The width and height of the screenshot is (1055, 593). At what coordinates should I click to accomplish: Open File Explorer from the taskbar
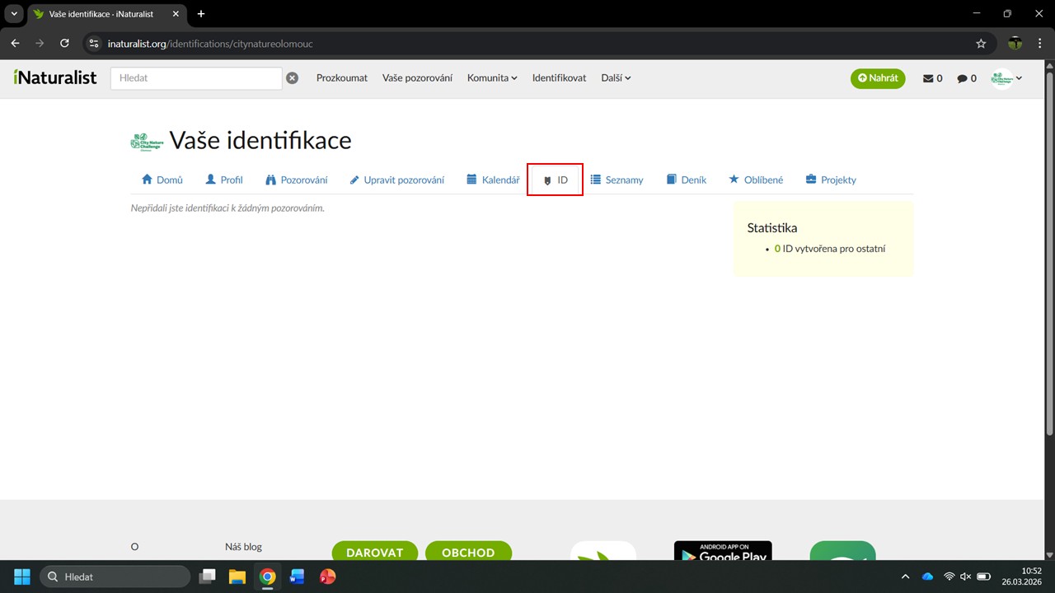(237, 577)
